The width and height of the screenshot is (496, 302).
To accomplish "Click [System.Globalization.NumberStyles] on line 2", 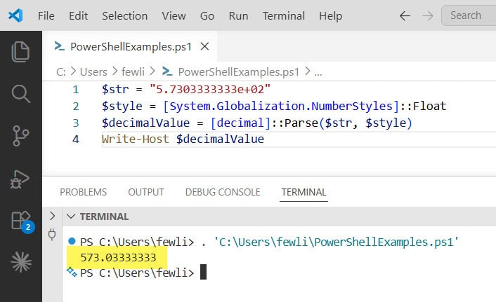I will (x=282, y=106).
